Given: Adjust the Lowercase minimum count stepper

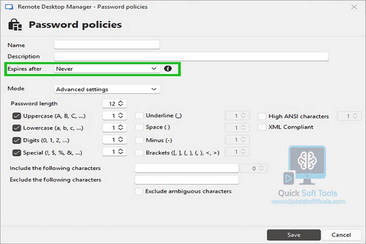Looking at the screenshot, I should point(120,128).
